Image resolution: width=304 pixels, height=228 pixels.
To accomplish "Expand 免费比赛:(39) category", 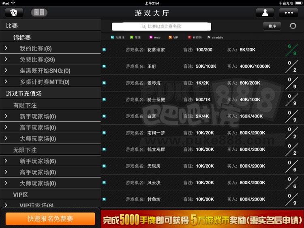I will (x=50, y=60).
